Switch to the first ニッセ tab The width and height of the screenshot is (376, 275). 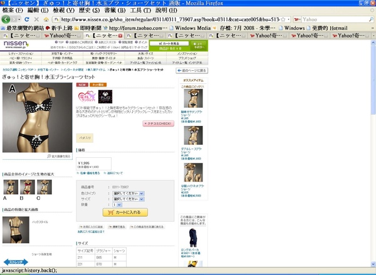22,36
